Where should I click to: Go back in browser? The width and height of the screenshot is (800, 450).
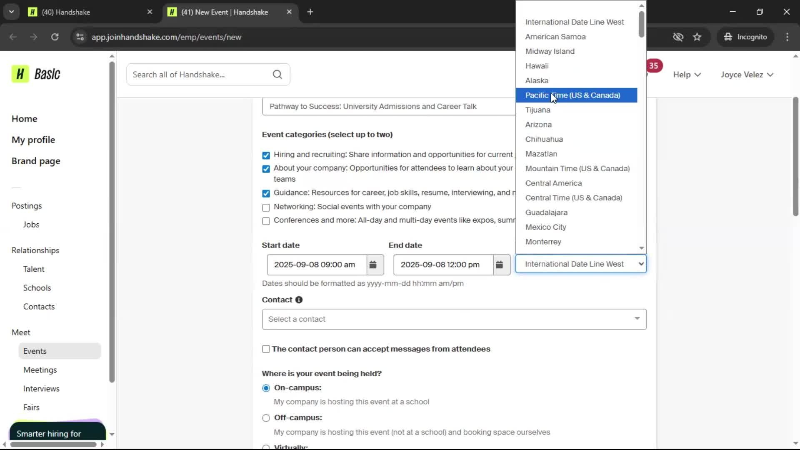13,37
